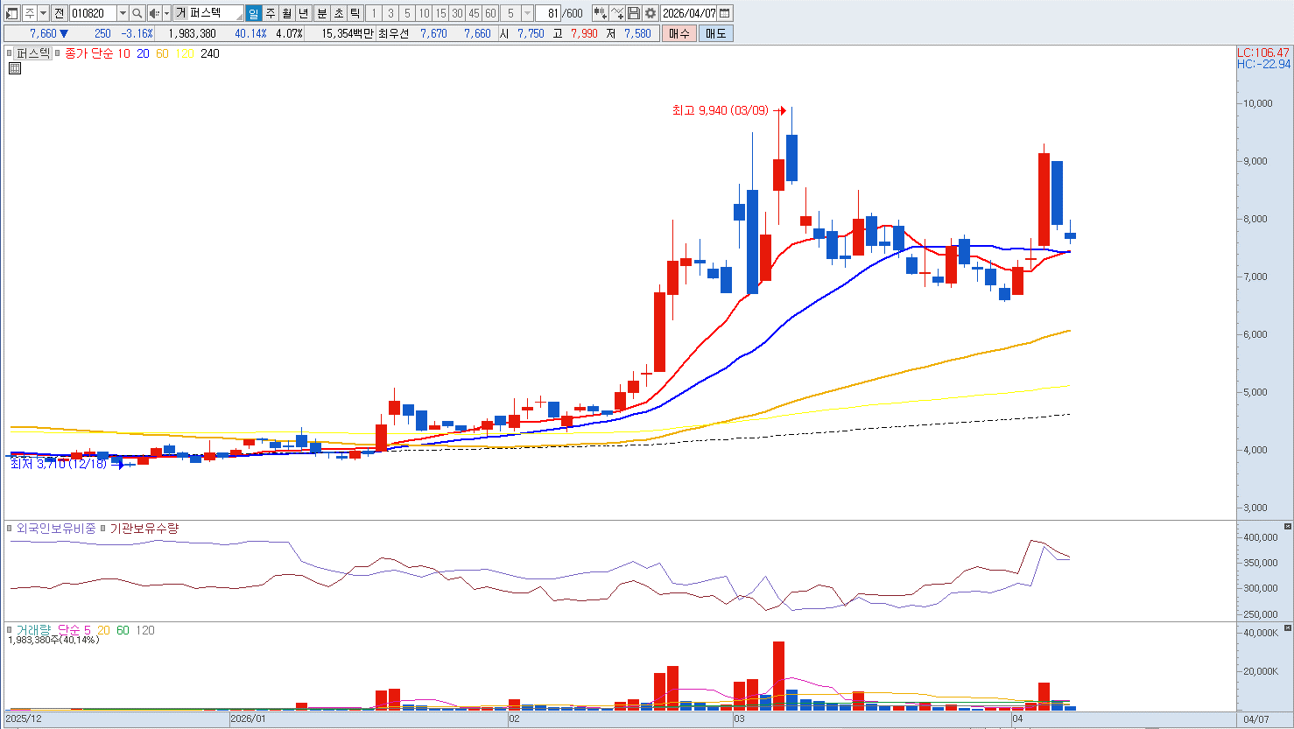Click the data table grid icon
Screen dimensions: 1294x729
(x=15, y=68)
